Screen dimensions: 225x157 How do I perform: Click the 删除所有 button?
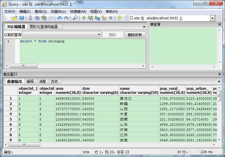(x=135, y=35)
